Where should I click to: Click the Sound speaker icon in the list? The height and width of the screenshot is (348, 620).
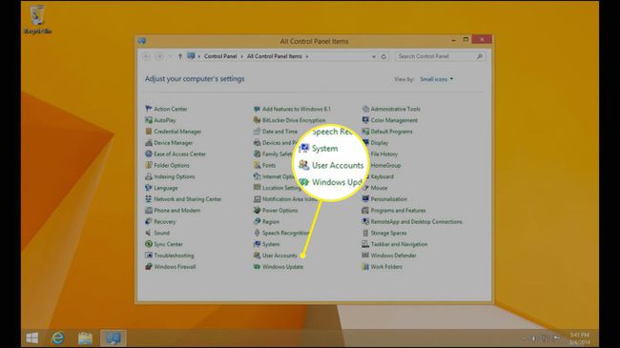pyautogui.click(x=149, y=233)
